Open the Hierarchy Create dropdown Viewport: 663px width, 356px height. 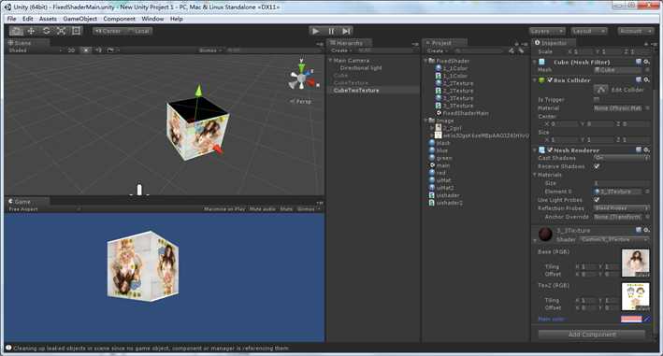click(x=340, y=50)
